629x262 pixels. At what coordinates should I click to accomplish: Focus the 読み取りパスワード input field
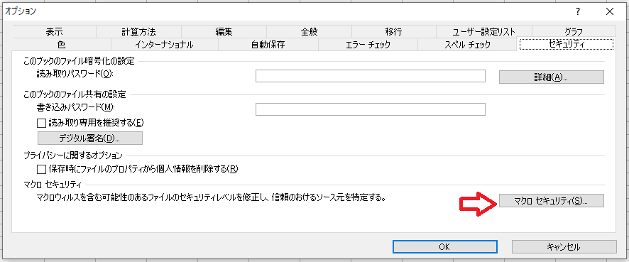click(x=371, y=76)
